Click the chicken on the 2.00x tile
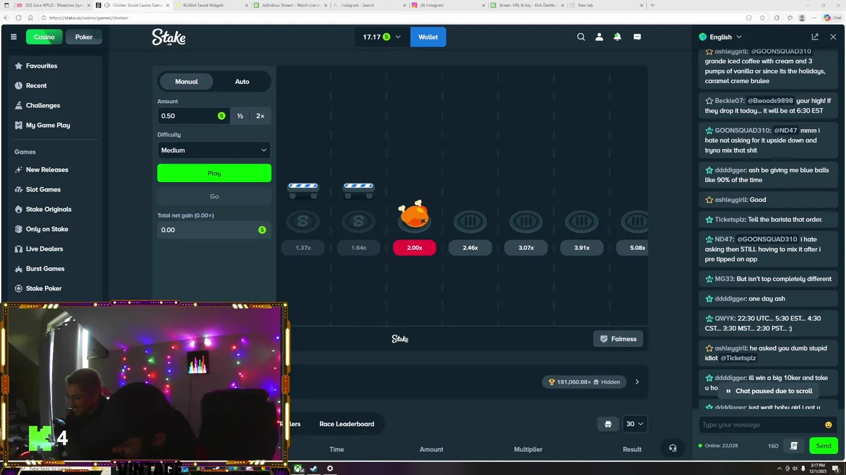846x475 pixels. 414,214
